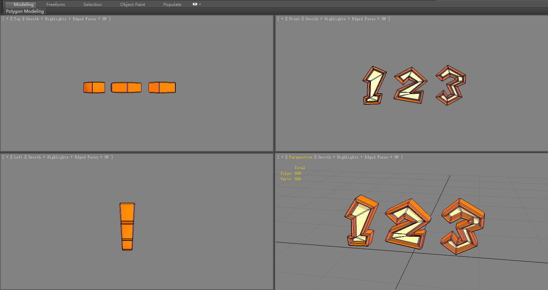Open the Top view name menu
The height and width of the screenshot is (290, 548).
pos(17,19)
